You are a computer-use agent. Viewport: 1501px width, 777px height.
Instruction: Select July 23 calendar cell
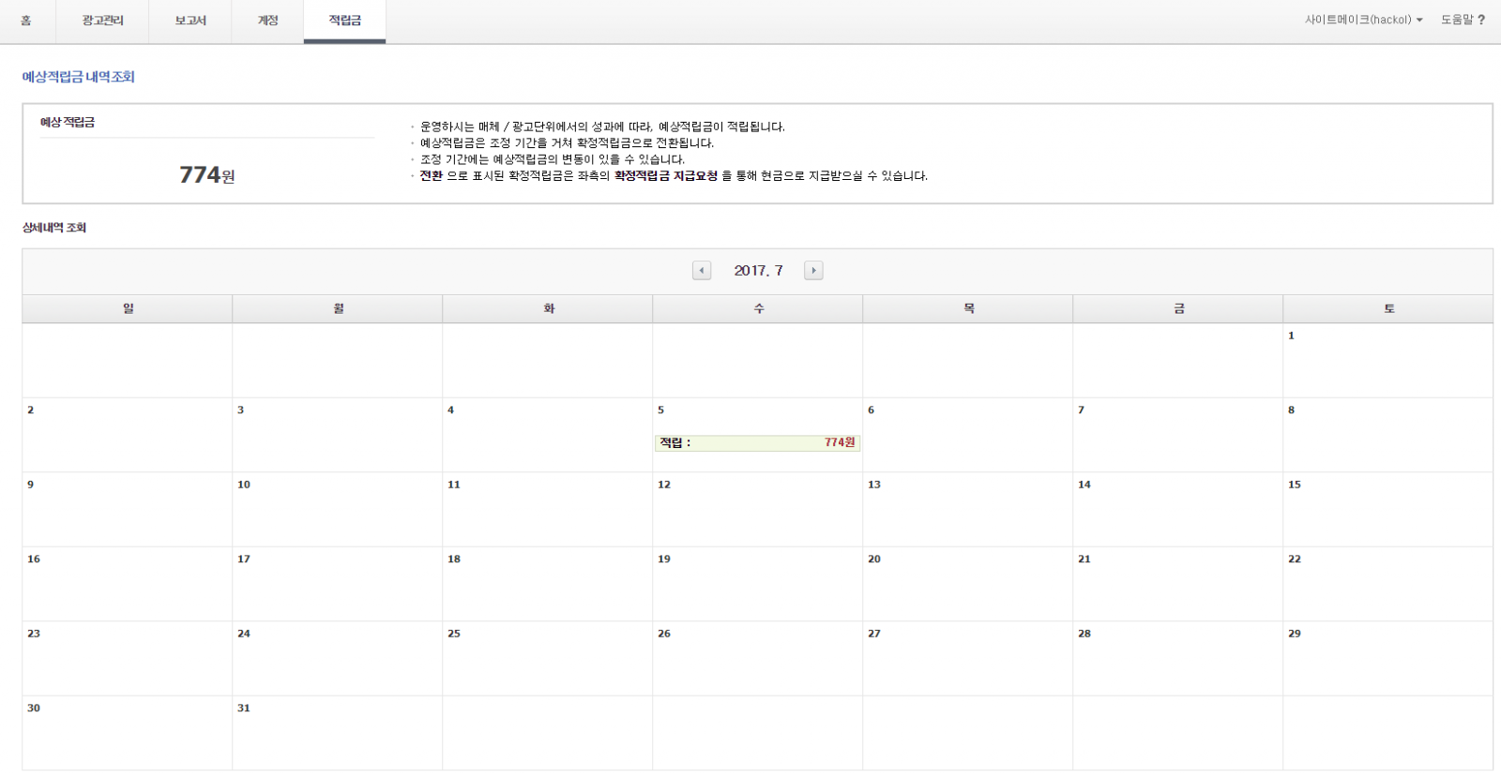127,658
